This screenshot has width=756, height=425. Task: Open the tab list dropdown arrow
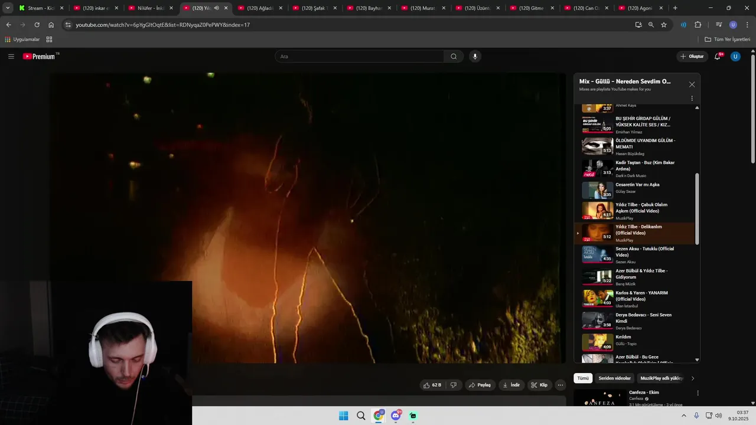pos(8,8)
